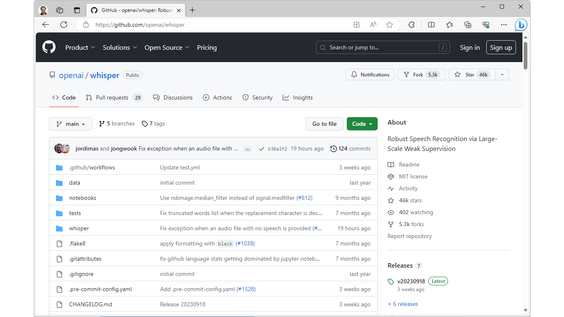Open the Read aloud icon

pos(373,25)
